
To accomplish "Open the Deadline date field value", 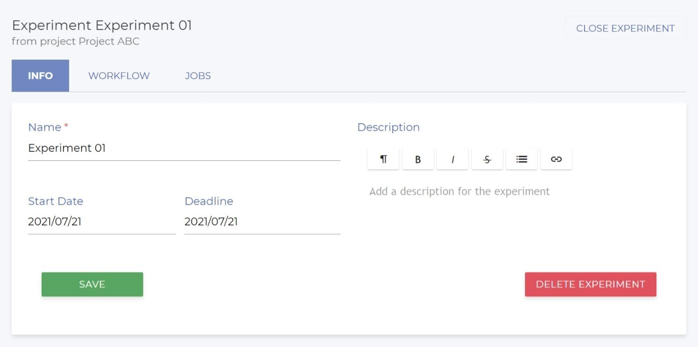I will (262, 222).
